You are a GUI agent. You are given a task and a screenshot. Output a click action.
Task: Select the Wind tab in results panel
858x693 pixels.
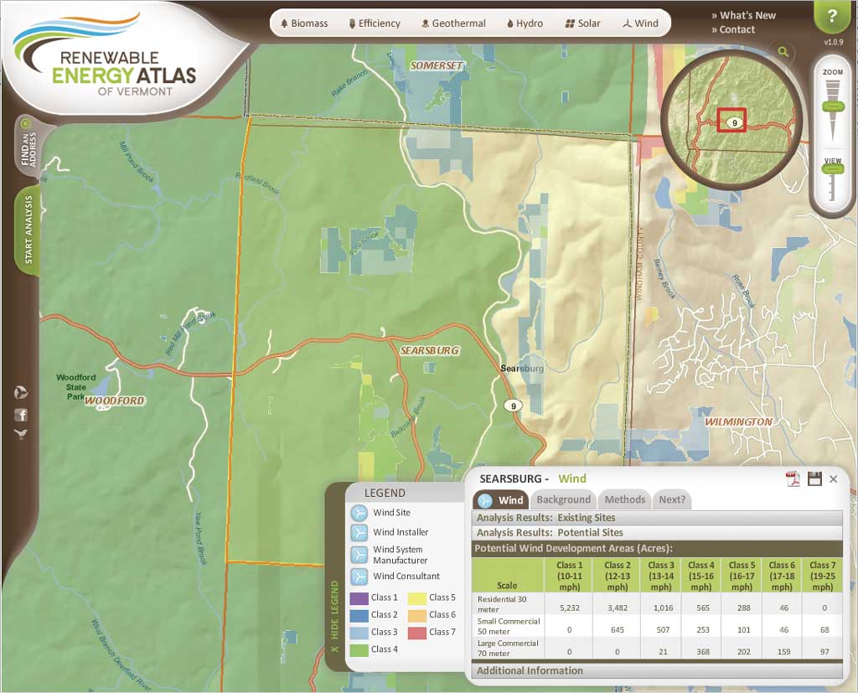501,499
